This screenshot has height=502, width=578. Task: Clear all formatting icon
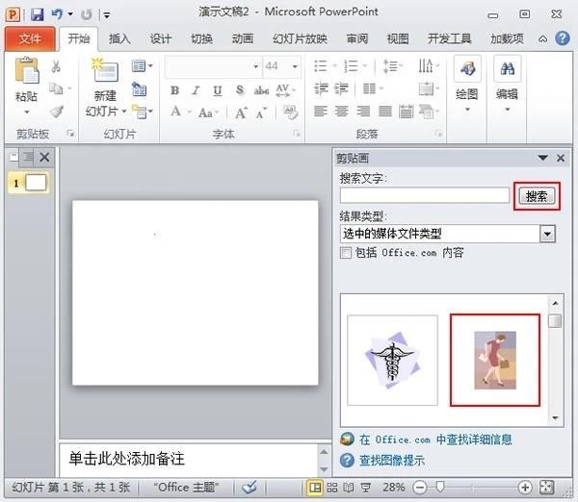291,113
